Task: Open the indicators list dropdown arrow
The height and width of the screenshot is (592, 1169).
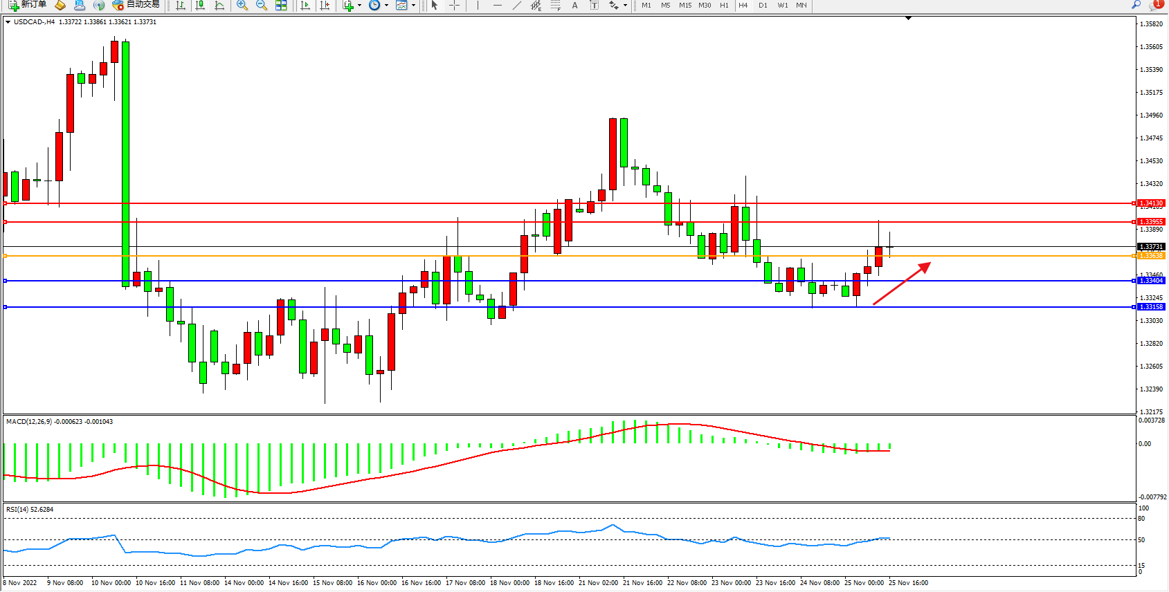Action: tap(359, 6)
